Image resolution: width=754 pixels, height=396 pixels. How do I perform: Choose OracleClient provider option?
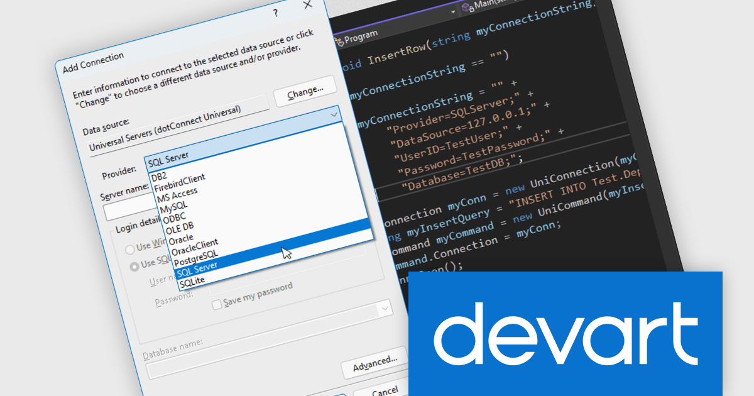(x=195, y=247)
